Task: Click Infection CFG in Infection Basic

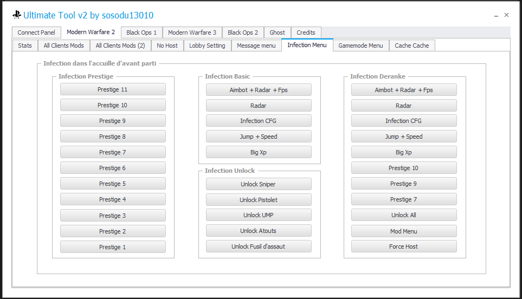Action: pyautogui.click(x=259, y=121)
